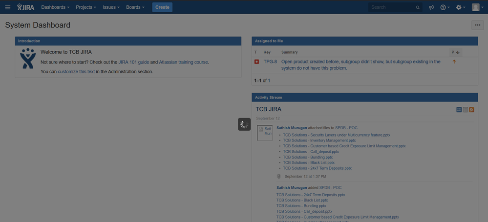This screenshot has height=222, width=488.
Task: Click the Activity Stream gadget title bar
Action: click(365, 97)
